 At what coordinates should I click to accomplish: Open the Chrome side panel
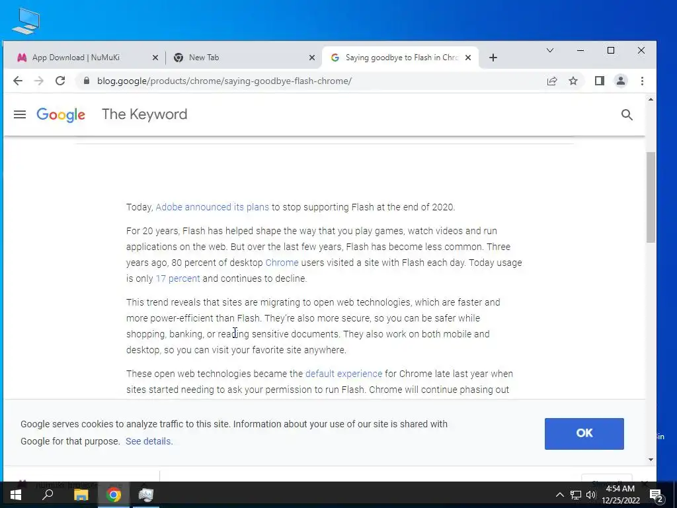pyautogui.click(x=599, y=81)
